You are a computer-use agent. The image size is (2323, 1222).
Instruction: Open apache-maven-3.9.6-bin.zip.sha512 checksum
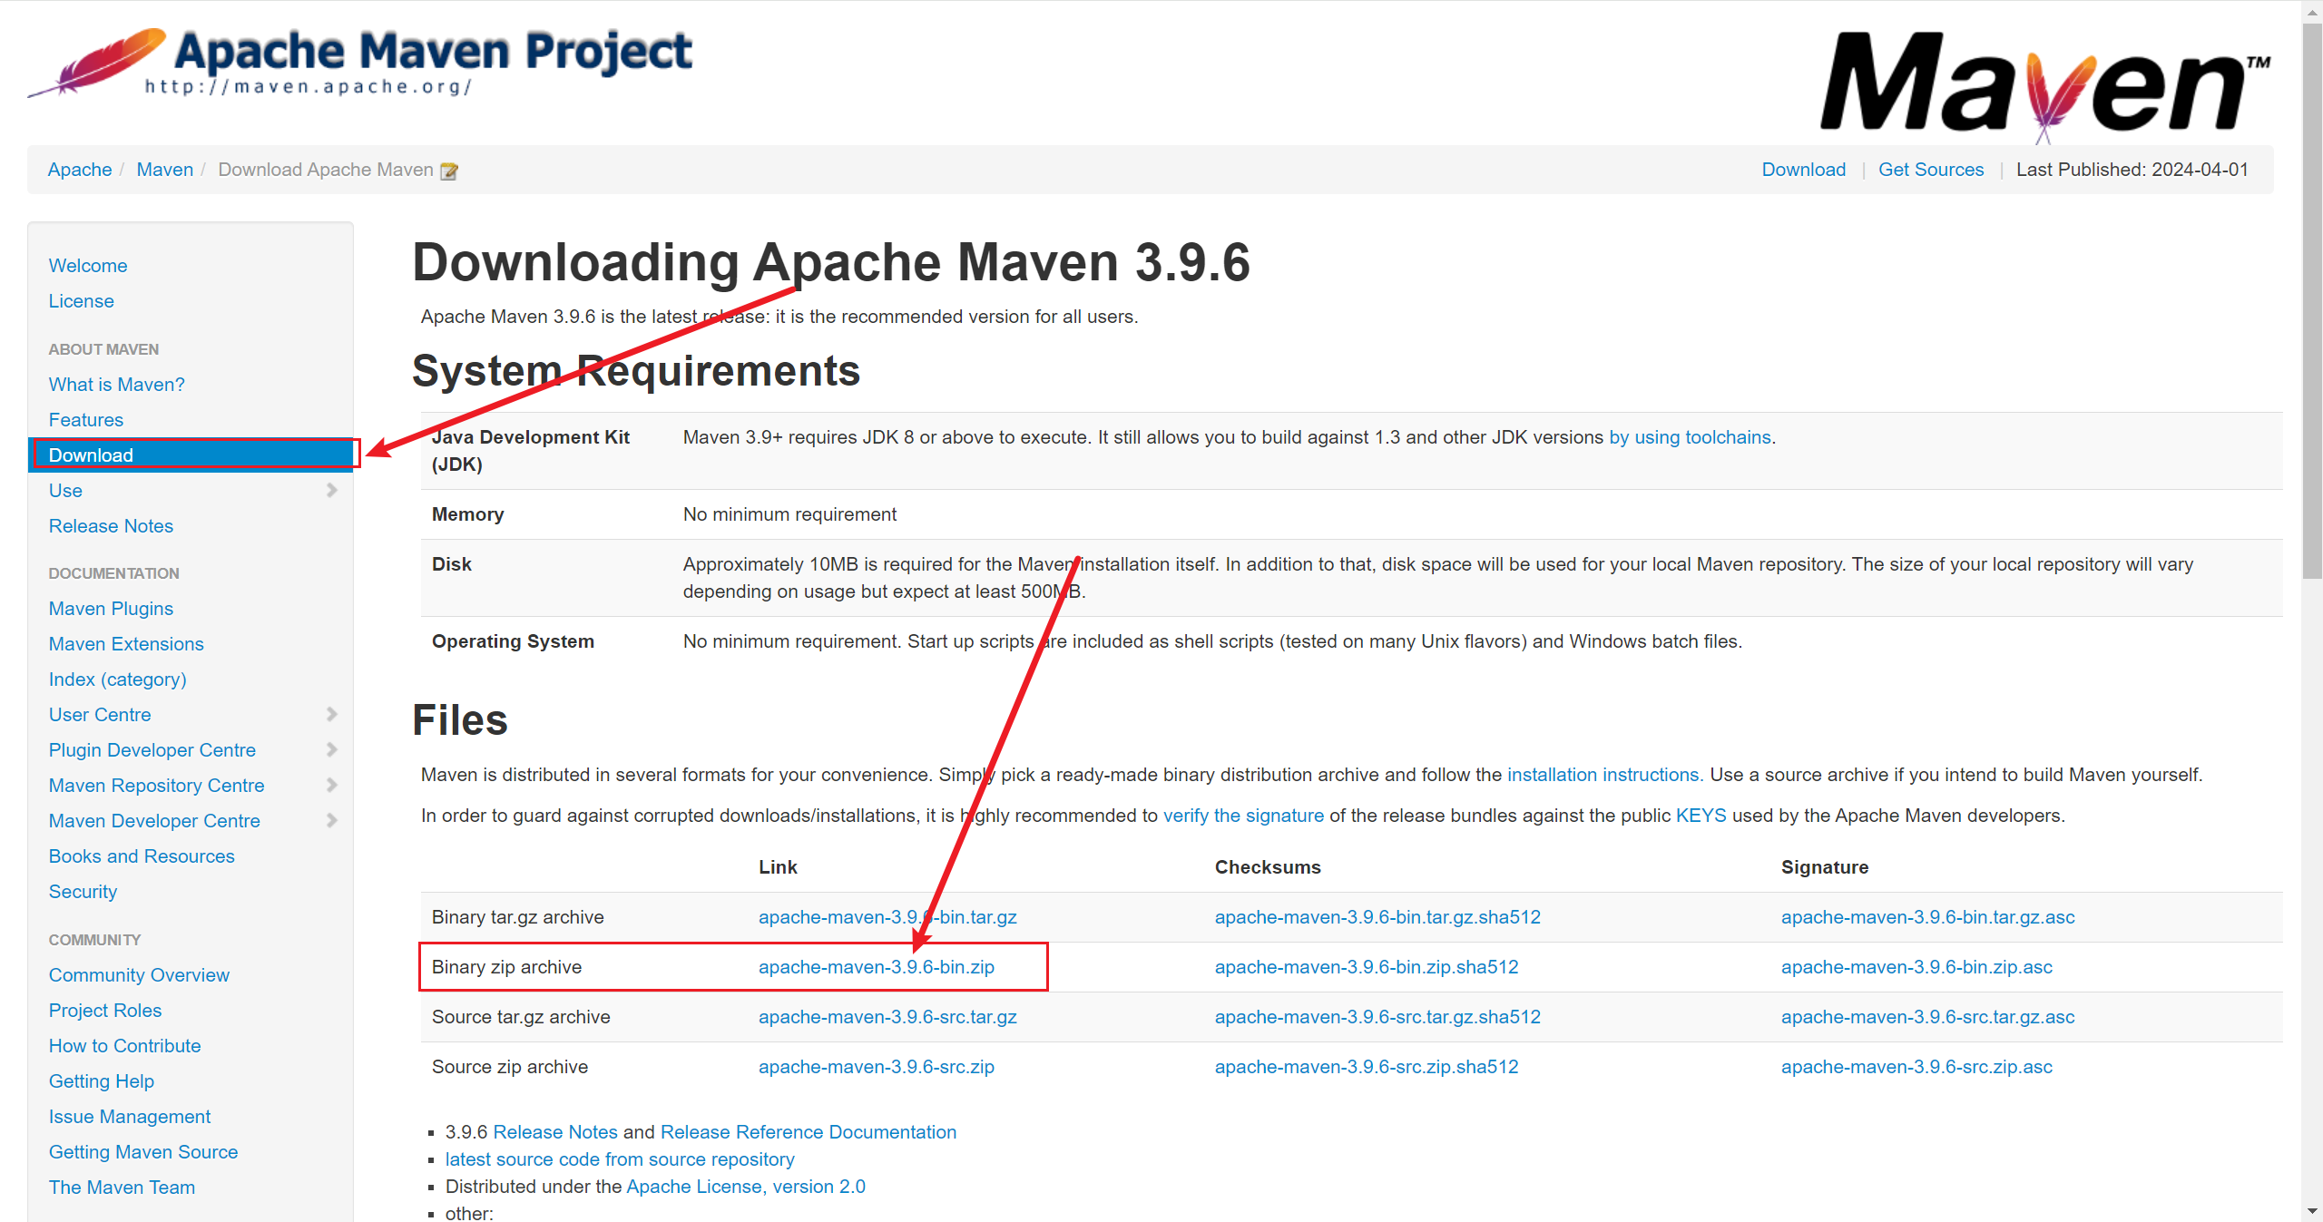point(1366,967)
